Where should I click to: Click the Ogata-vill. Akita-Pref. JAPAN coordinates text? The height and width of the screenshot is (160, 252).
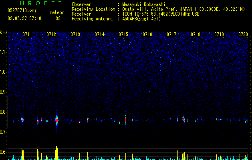click(x=183, y=9)
